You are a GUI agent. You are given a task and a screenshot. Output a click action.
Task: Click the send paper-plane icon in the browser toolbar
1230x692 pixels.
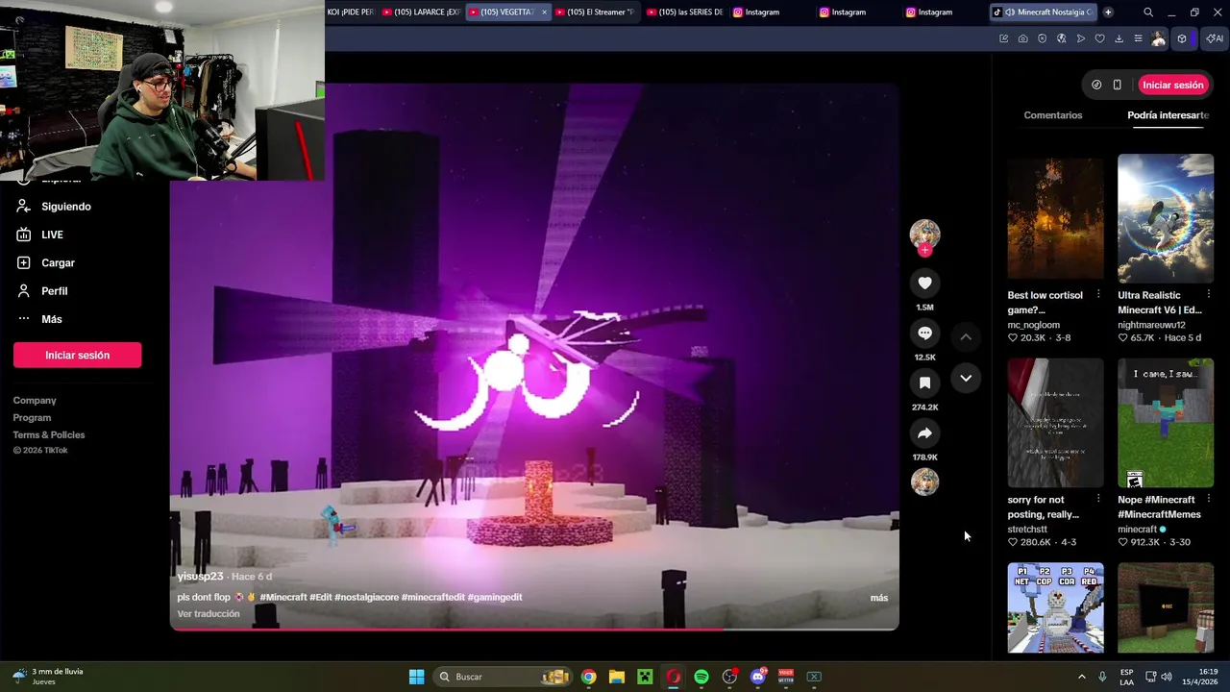(1080, 38)
